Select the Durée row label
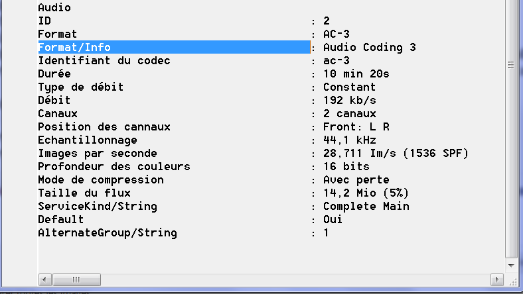 point(54,73)
